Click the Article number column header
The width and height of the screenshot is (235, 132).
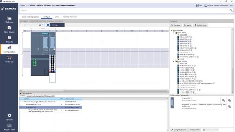point(73,99)
